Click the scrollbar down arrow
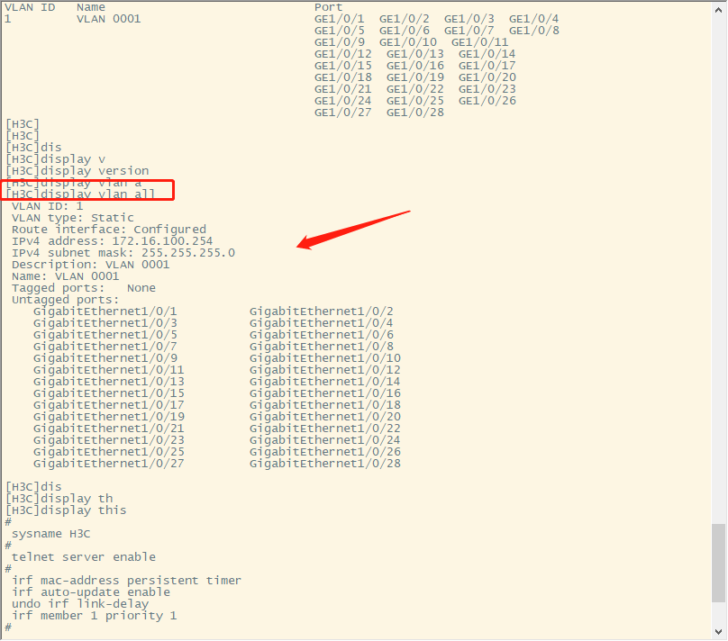728x641 pixels. pyautogui.click(x=719, y=632)
